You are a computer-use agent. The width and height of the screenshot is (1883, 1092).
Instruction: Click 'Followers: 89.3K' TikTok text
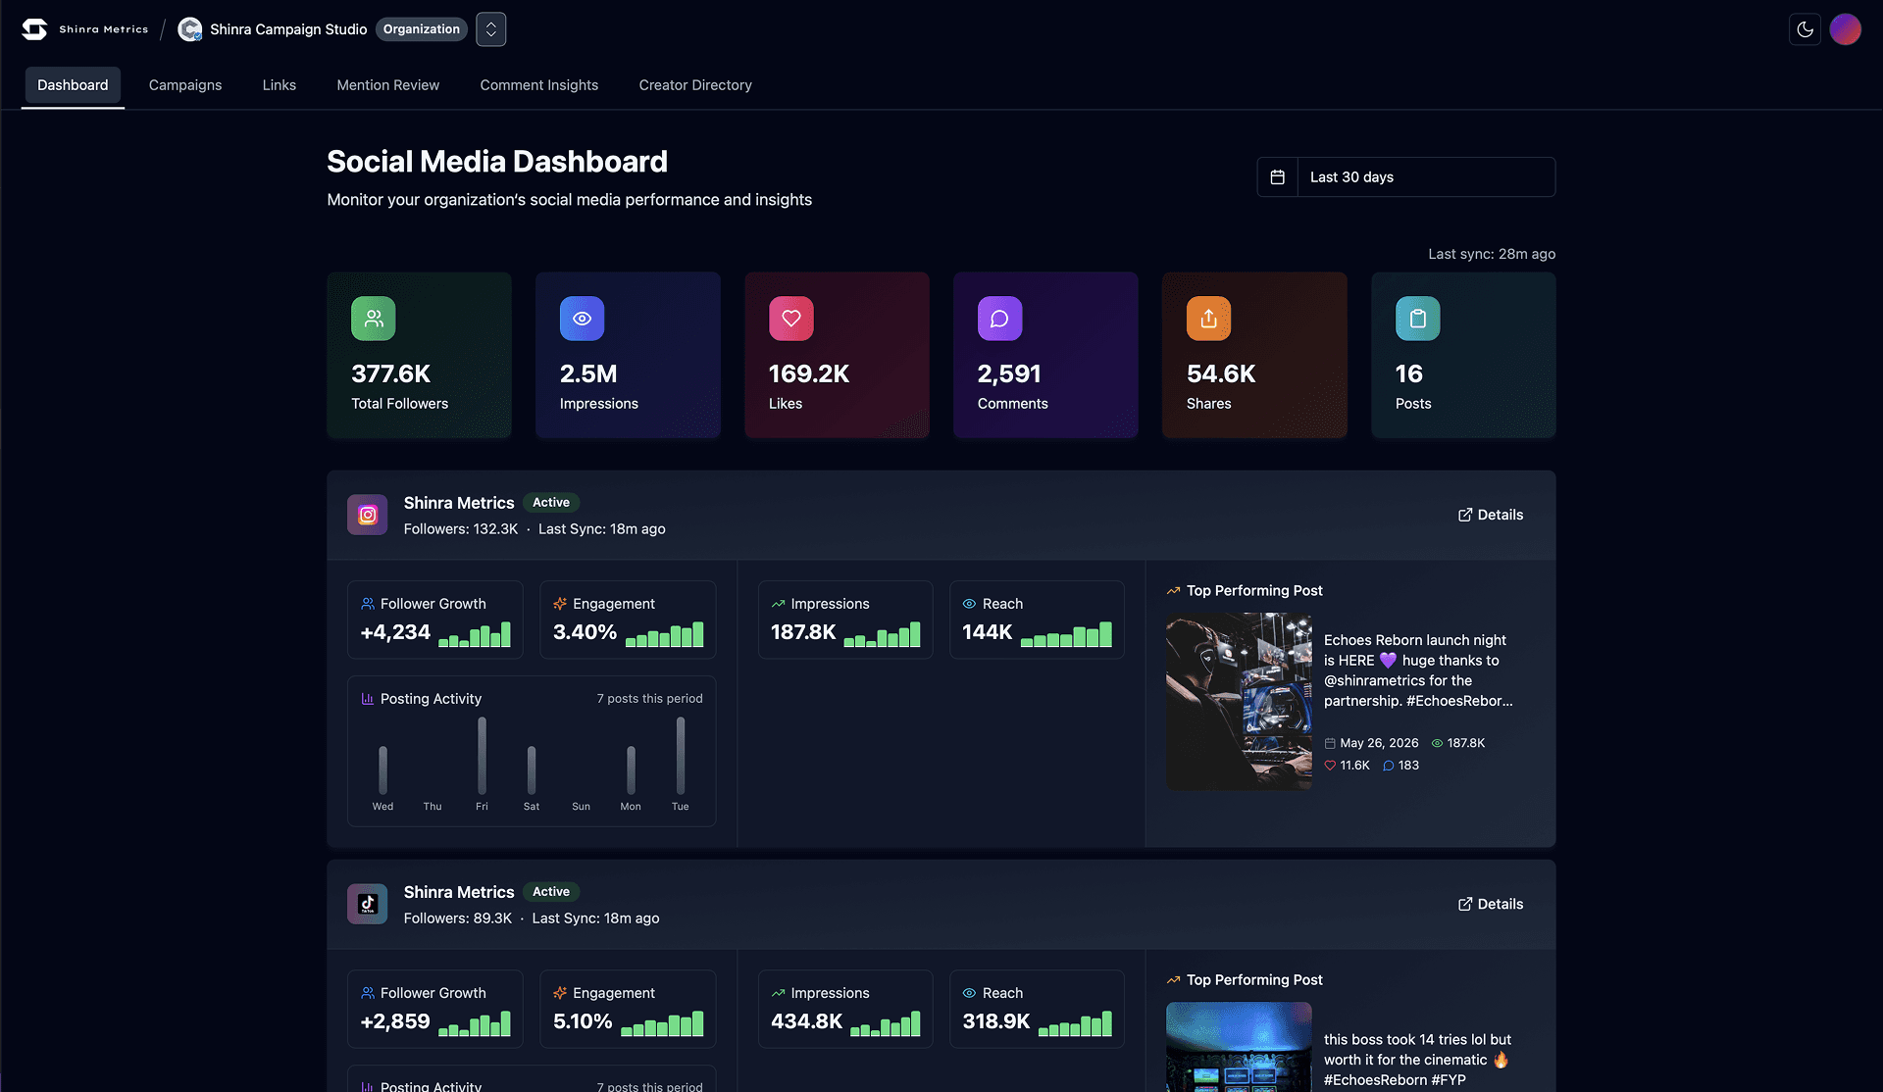[x=458, y=918]
